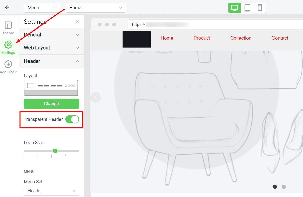This screenshot has height=197, width=303.
Task: Disable the Transparent Header toggle
Action: click(72, 119)
